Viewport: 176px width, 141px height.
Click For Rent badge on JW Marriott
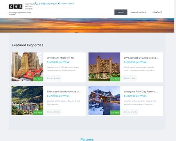pos(115,79)
